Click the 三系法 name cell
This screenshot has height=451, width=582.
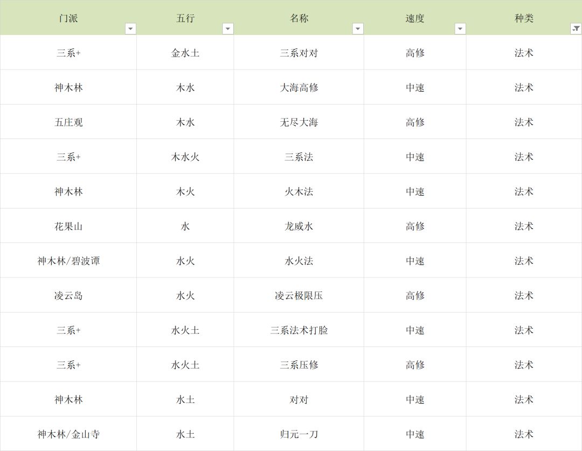click(x=299, y=157)
